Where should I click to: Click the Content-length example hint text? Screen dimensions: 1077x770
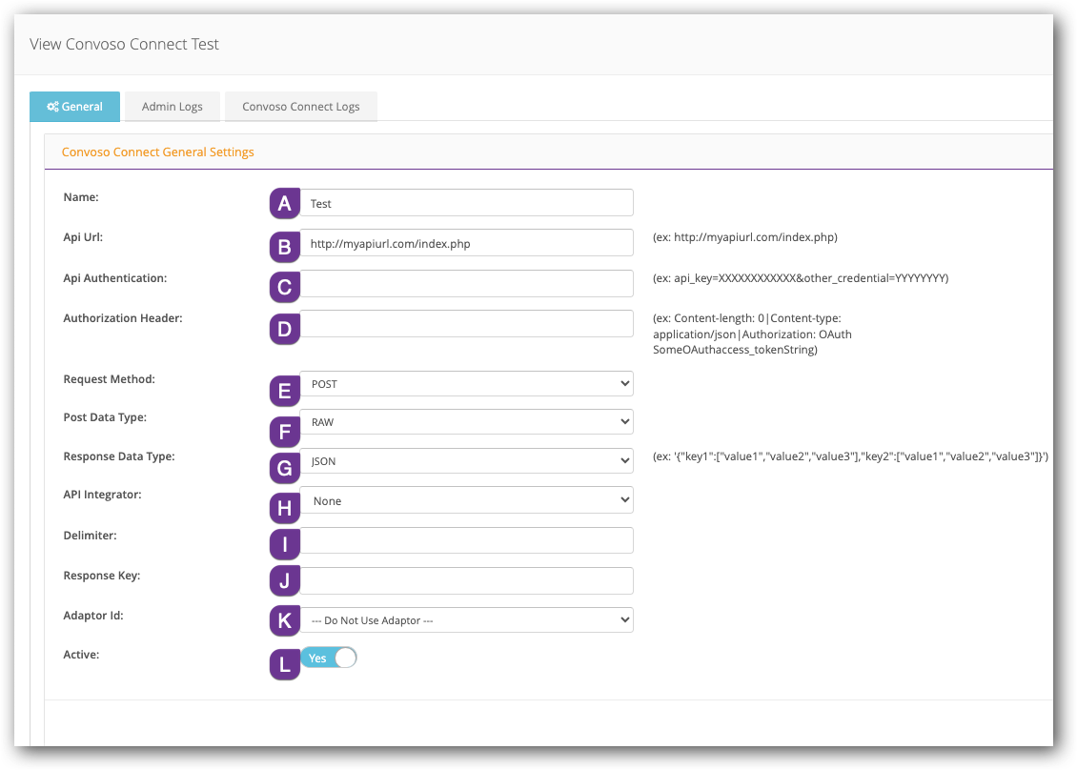point(752,334)
